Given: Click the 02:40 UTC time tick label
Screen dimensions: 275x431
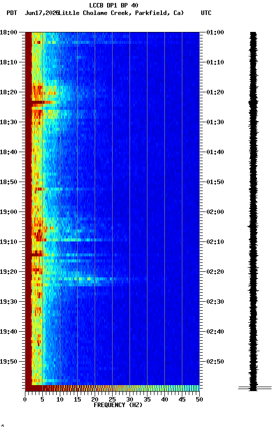Looking at the screenshot, I should coord(215,332).
